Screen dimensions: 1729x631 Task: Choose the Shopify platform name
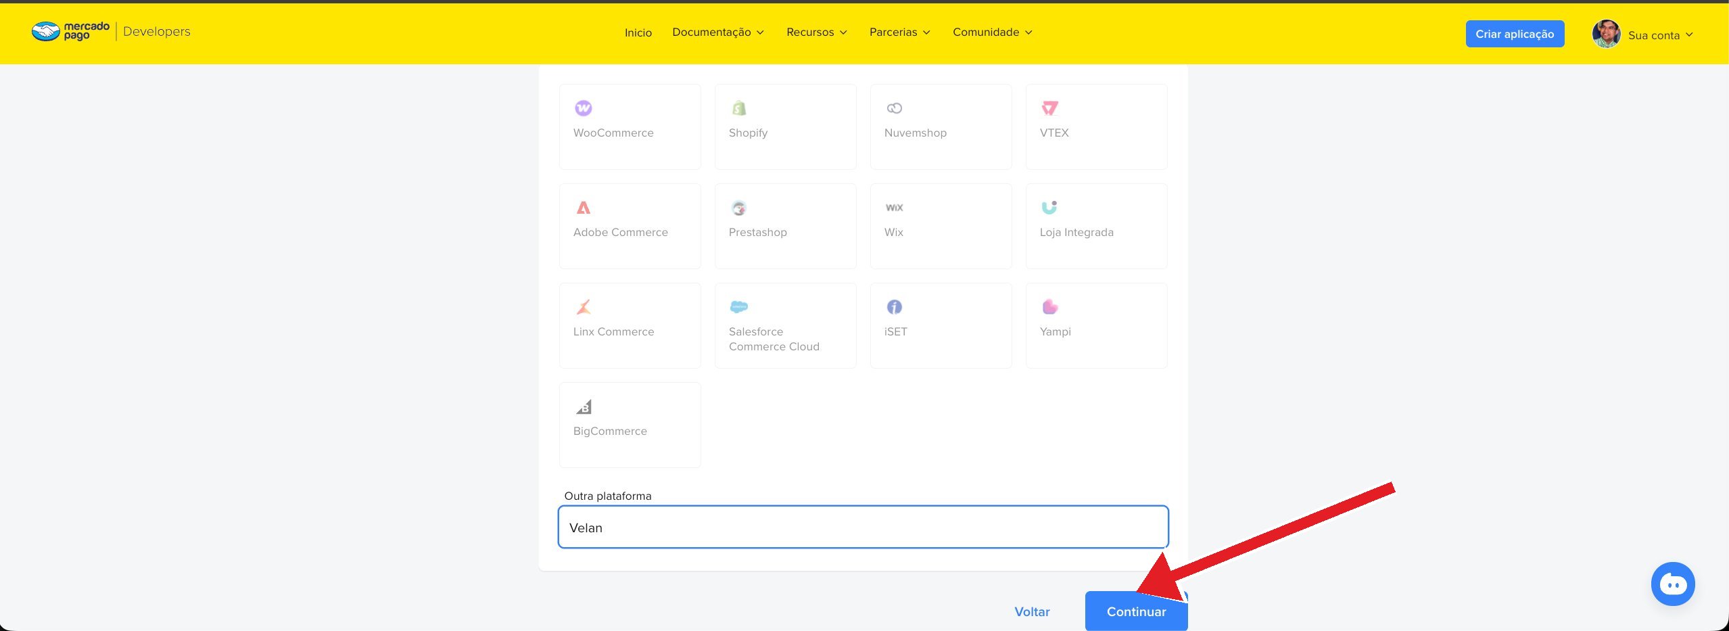point(748,133)
